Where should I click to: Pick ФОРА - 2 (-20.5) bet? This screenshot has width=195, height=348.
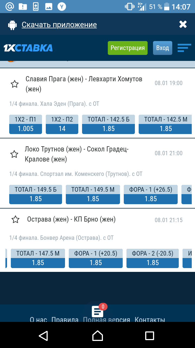152,258
